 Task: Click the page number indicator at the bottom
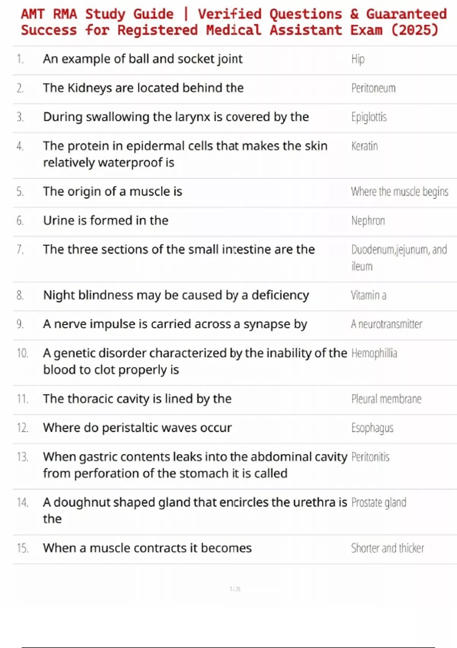(235, 589)
